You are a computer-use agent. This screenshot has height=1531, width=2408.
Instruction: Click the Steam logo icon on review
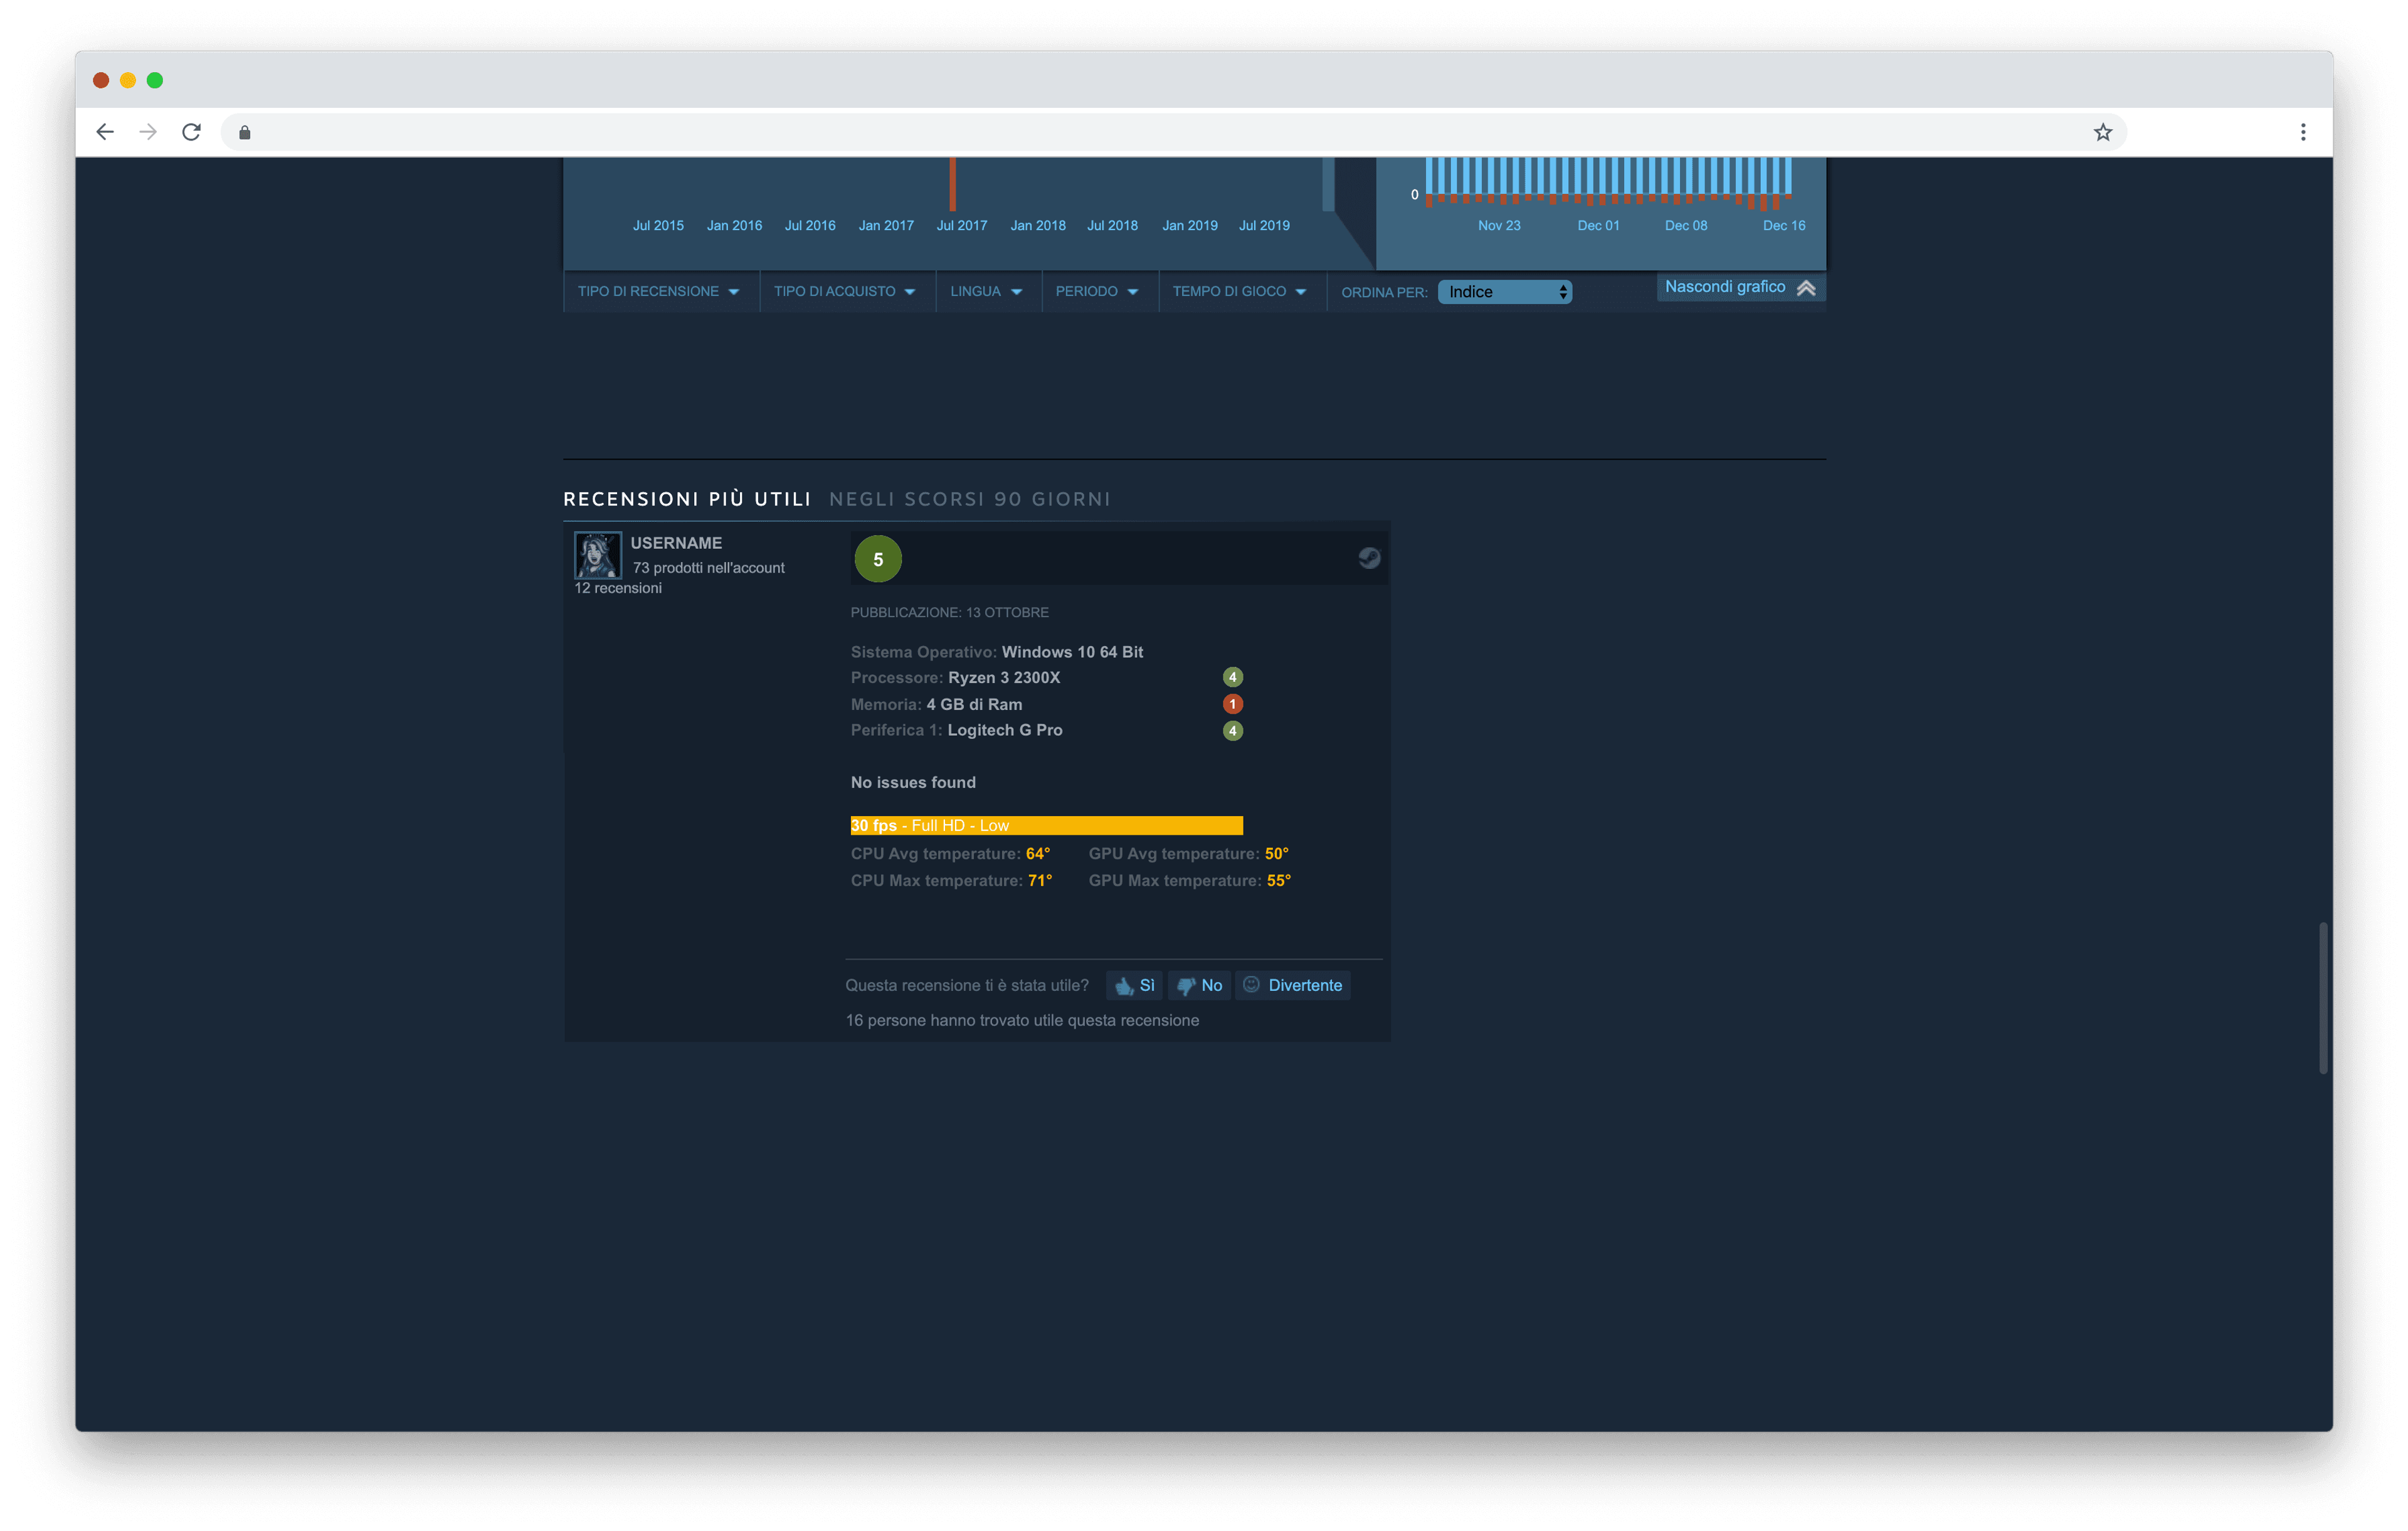click(x=1369, y=558)
